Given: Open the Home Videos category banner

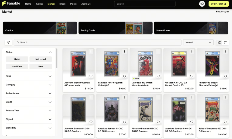Looking at the screenshot, I should pos(191,28).
